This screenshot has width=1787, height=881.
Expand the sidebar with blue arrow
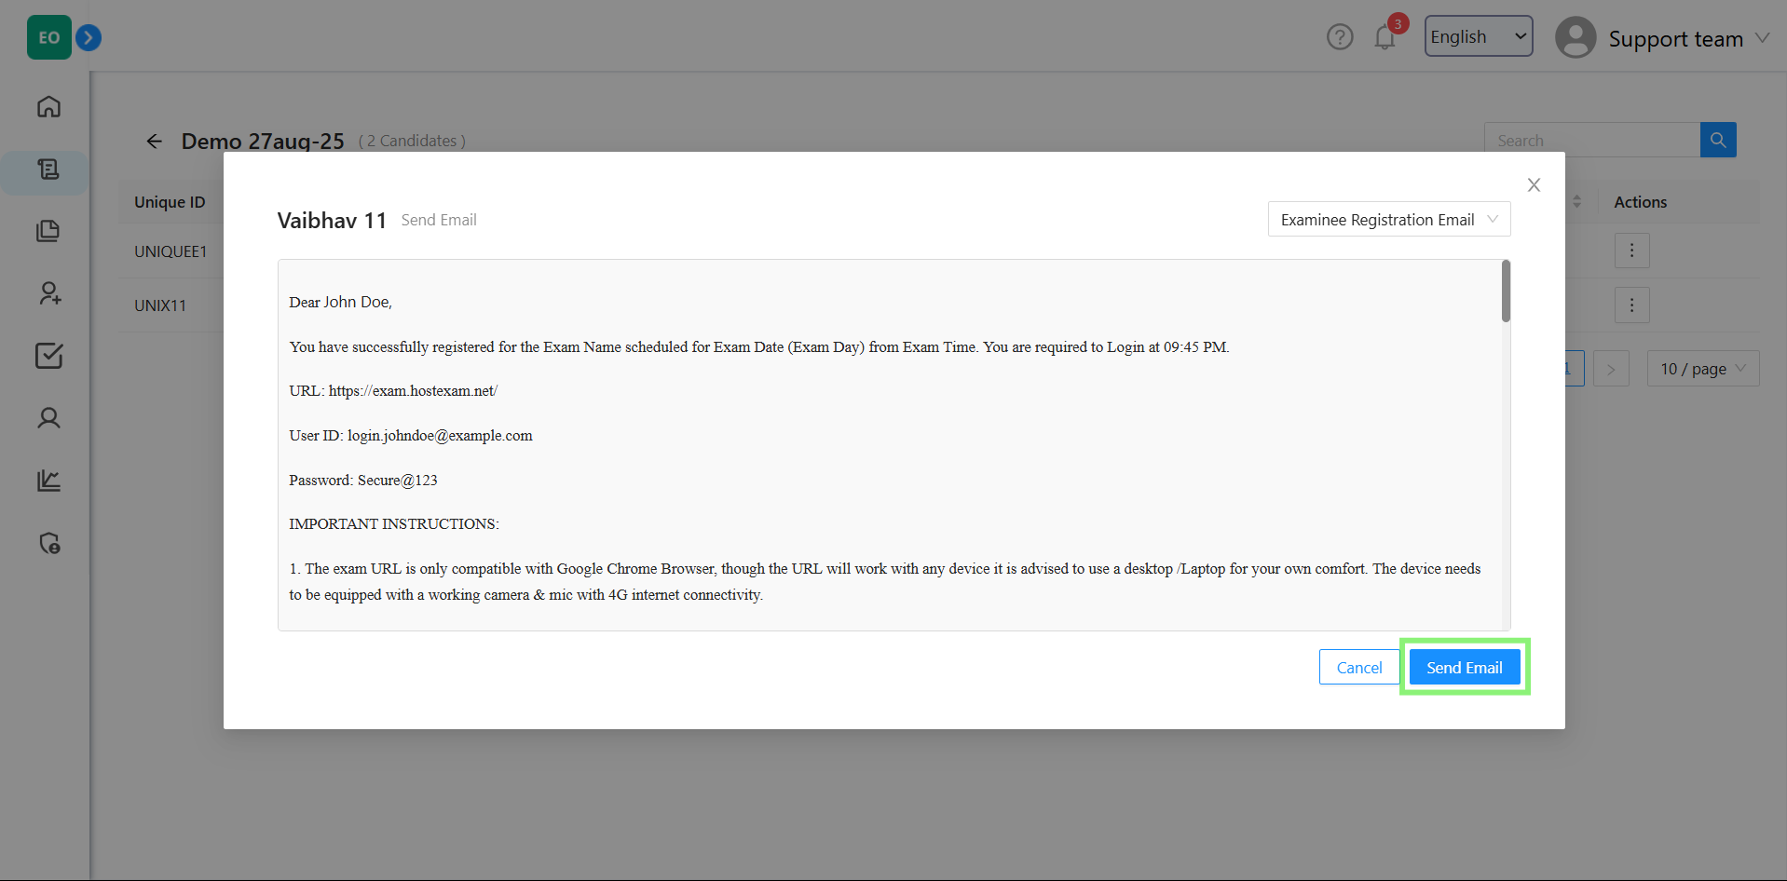89,37
